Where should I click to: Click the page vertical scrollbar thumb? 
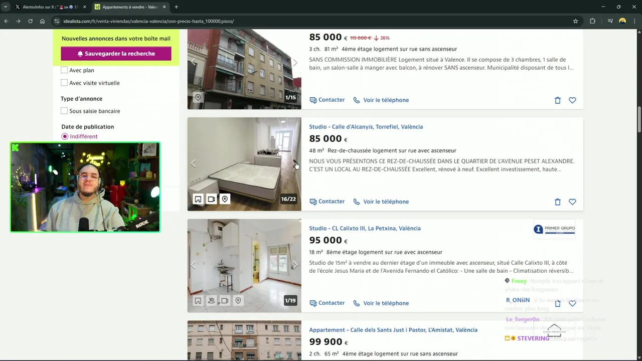coord(639,118)
